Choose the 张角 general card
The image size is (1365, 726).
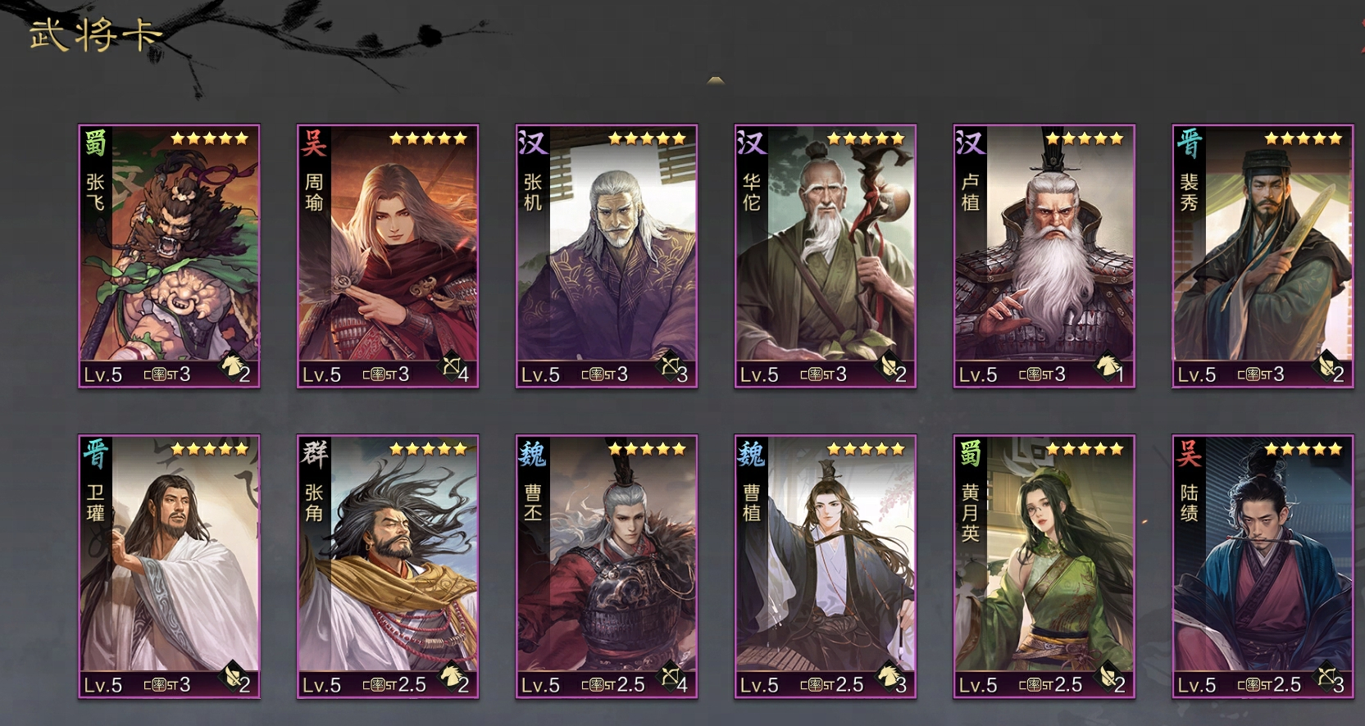(x=388, y=567)
